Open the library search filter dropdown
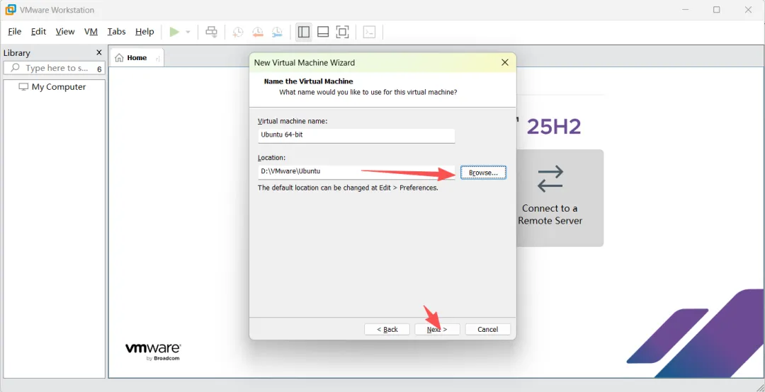This screenshot has height=392, width=765. tap(100, 69)
